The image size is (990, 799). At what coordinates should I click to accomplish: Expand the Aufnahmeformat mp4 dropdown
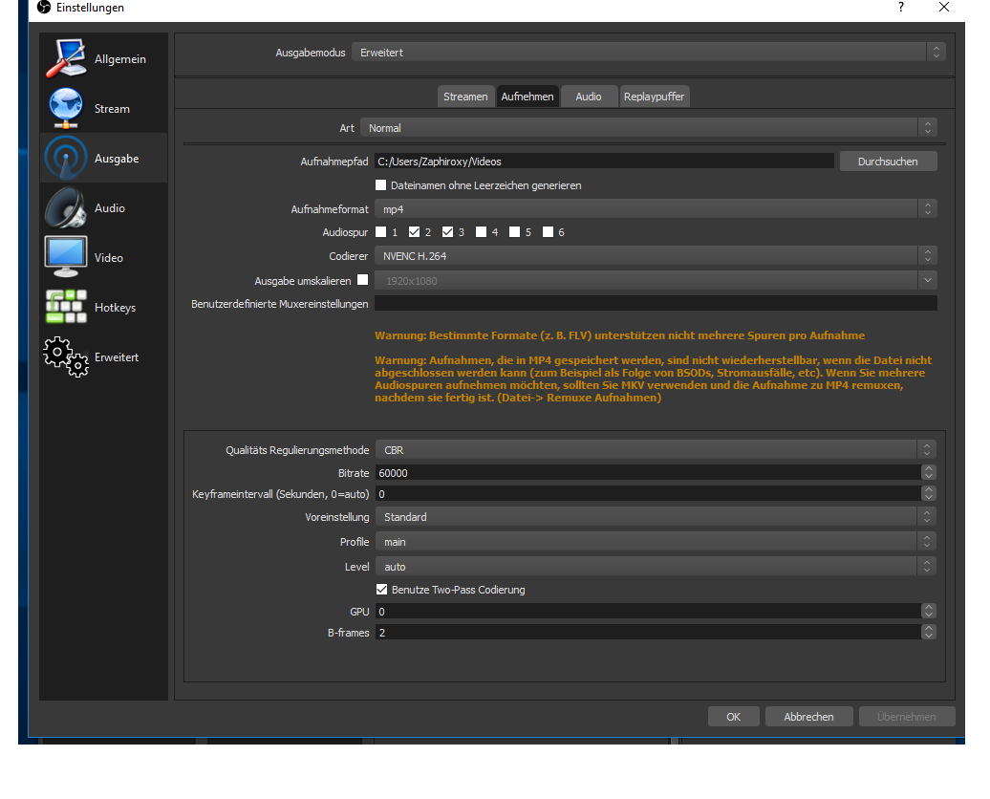(655, 208)
